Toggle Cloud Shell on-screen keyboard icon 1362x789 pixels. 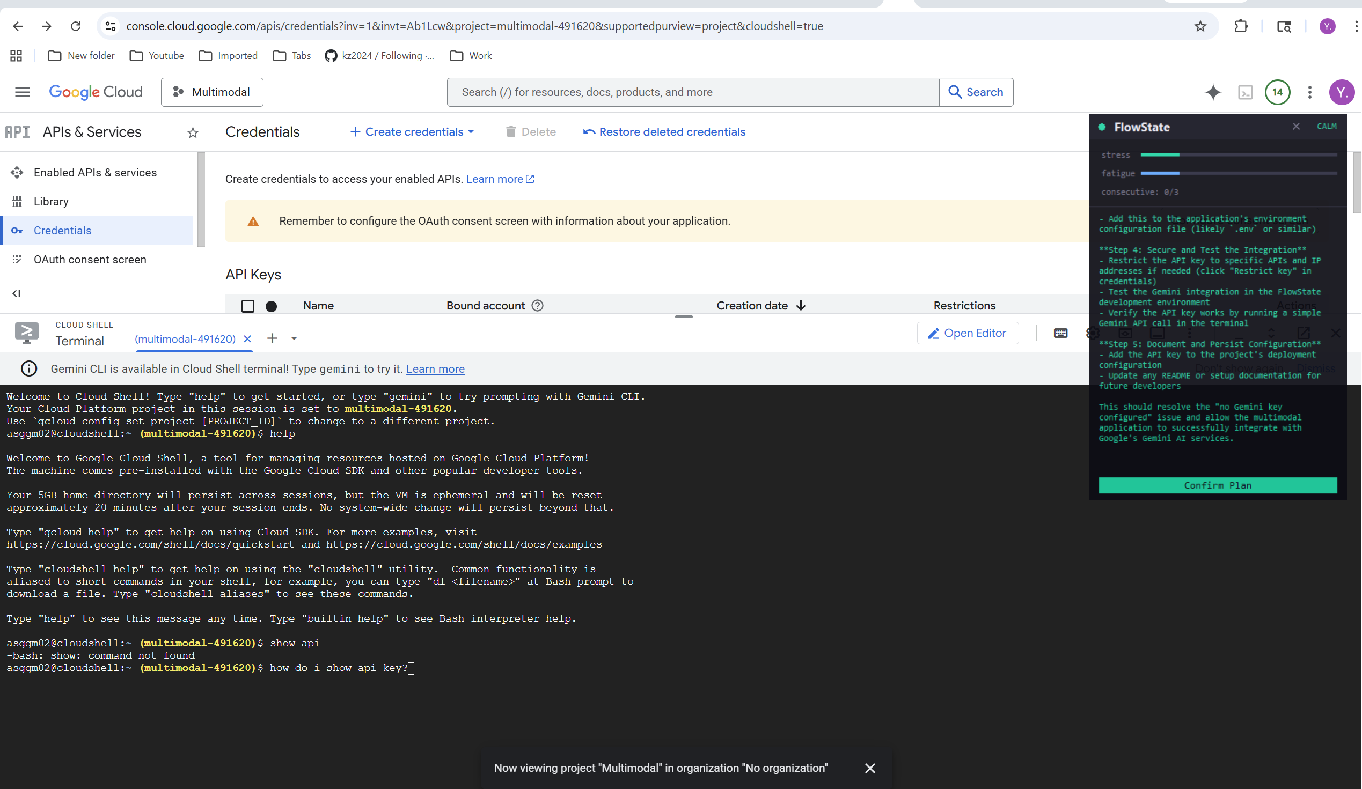click(x=1060, y=333)
